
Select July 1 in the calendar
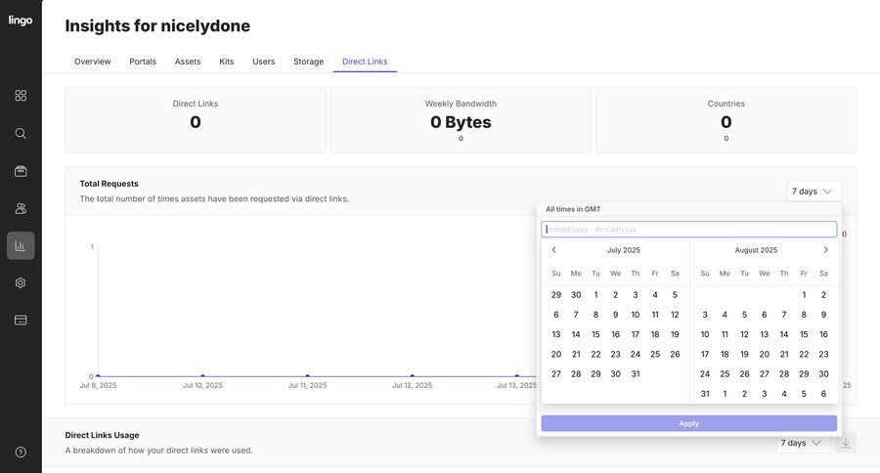pos(596,294)
